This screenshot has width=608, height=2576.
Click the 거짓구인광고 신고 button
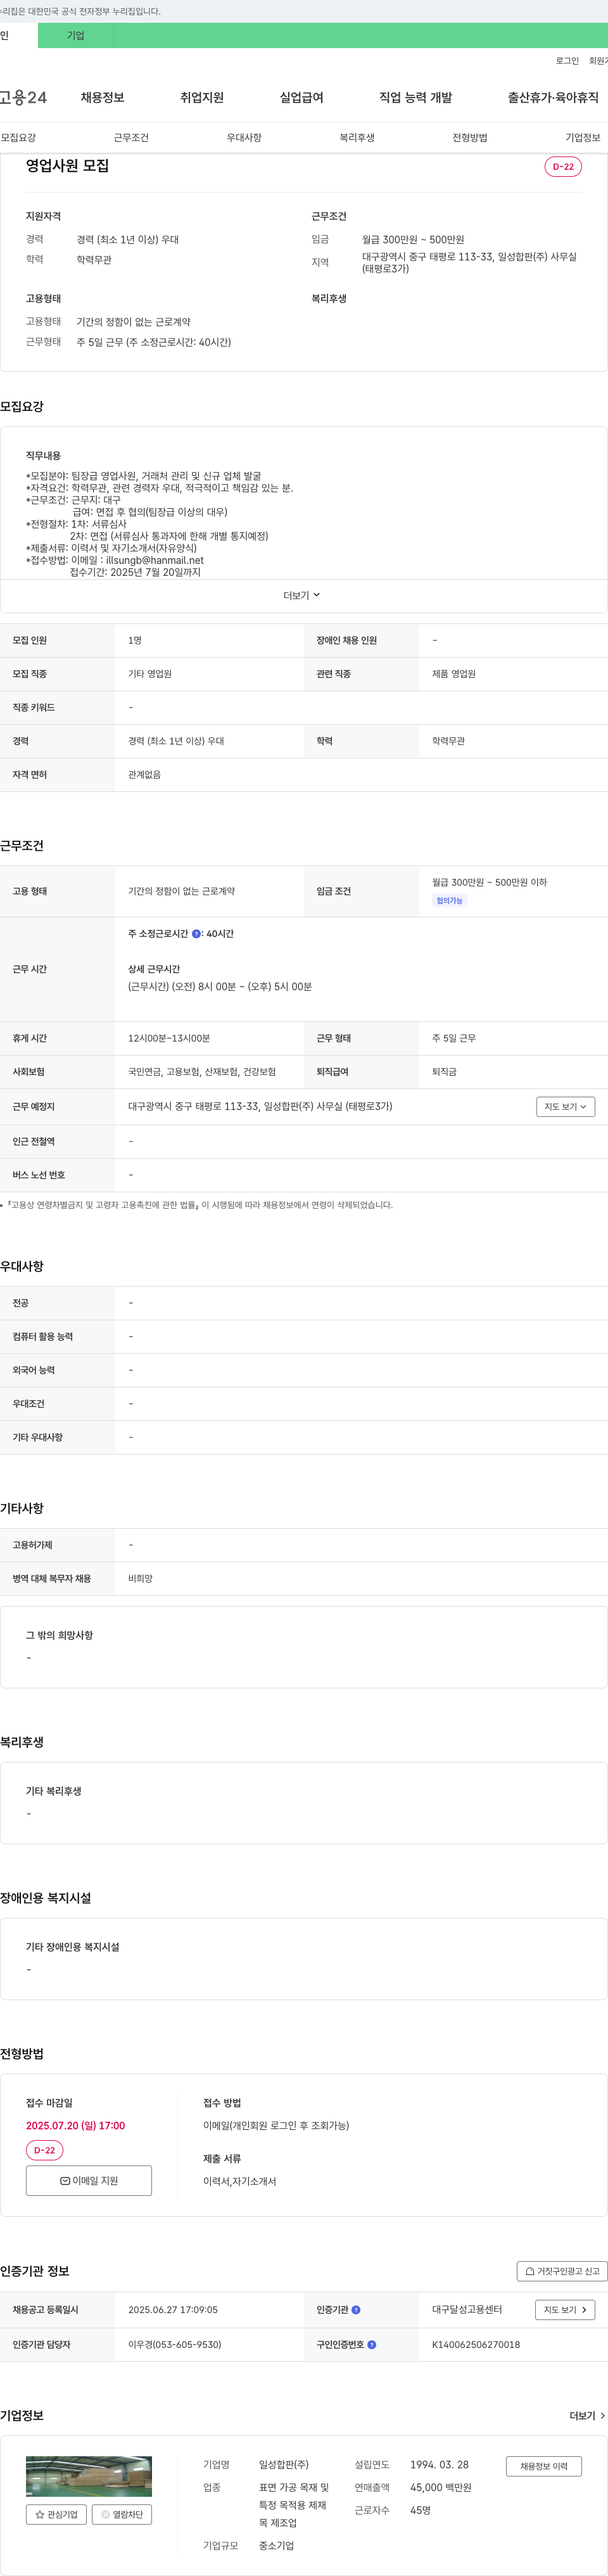point(562,2271)
